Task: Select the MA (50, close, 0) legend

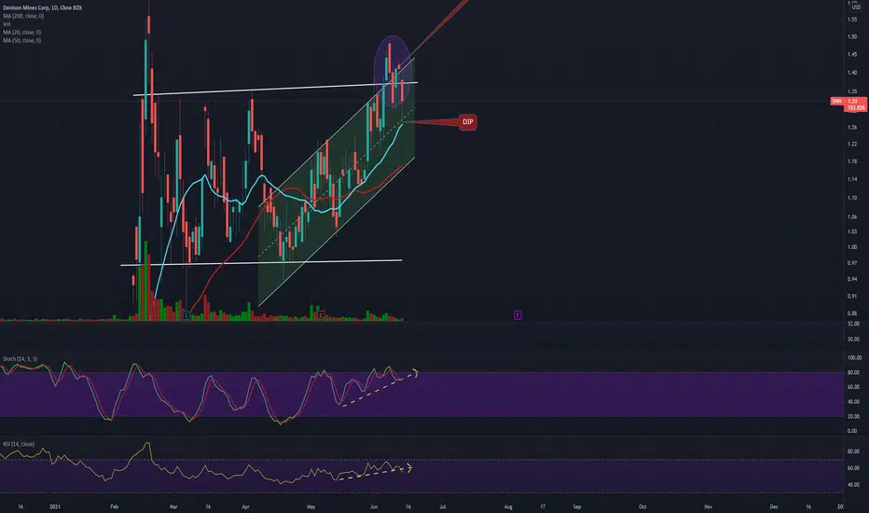Action: point(22,40)
